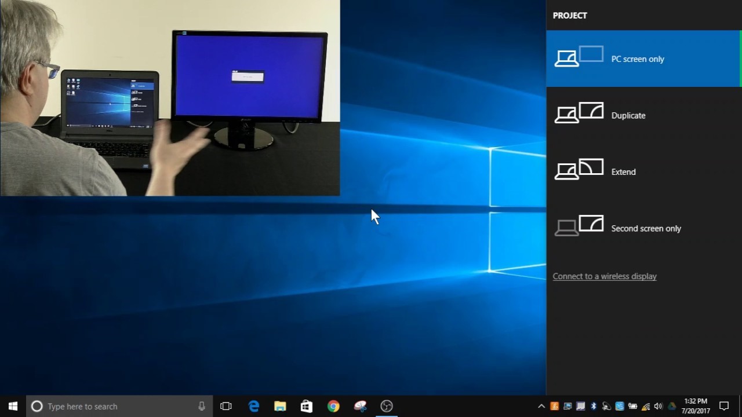Open Wi-Fi network tray icon
The width and height of the screenshot is (742, 417).
[646, 406]
